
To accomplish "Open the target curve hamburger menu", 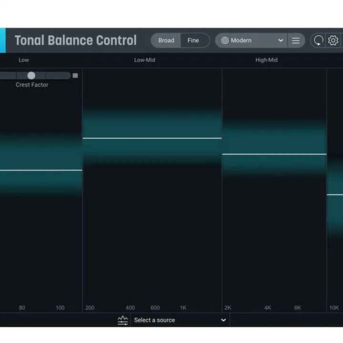I will (x=296, y=40).
